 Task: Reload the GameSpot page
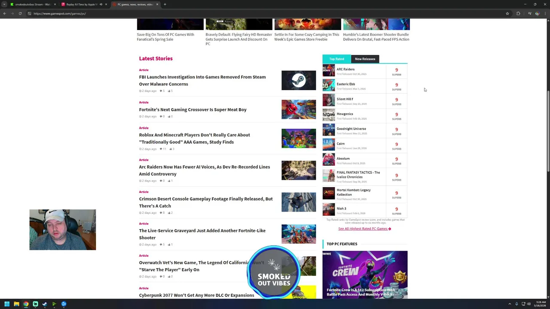[x=20, y=13]
